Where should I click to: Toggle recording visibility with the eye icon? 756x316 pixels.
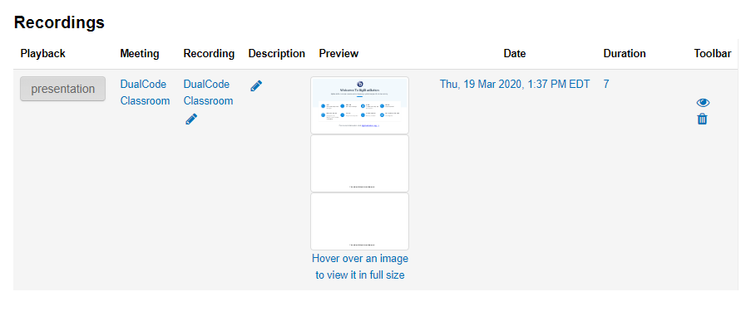[x=703, y=103]
